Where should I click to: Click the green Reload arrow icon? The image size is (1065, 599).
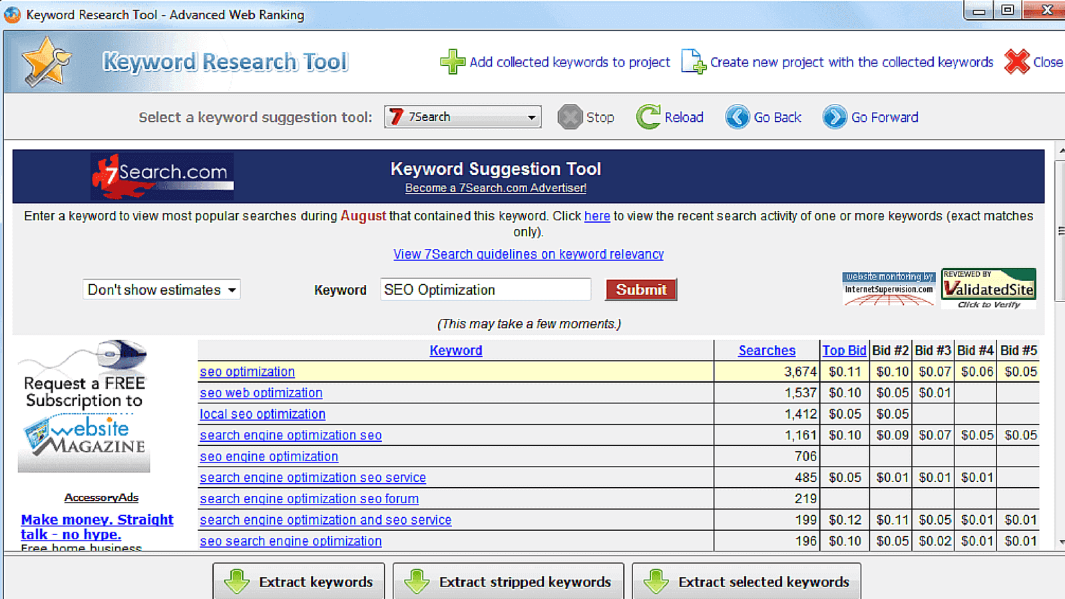pos(648,117)
